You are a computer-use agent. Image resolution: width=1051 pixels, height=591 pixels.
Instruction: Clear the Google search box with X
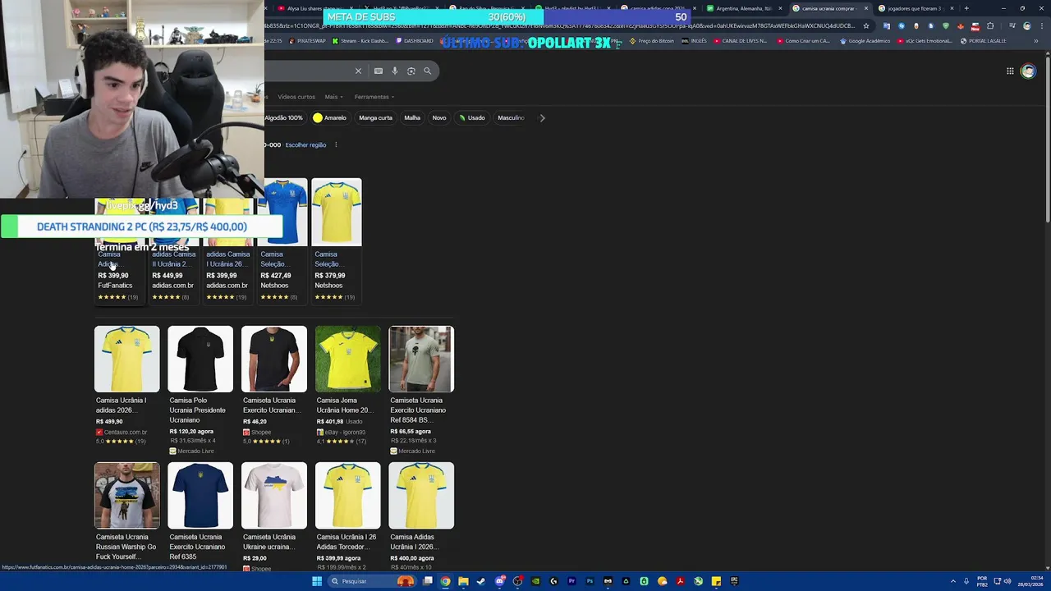[358, 71]
